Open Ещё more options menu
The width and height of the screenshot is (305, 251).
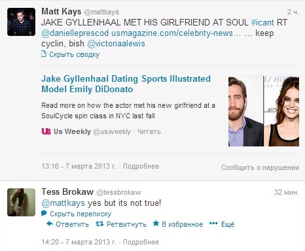point(228,224)
